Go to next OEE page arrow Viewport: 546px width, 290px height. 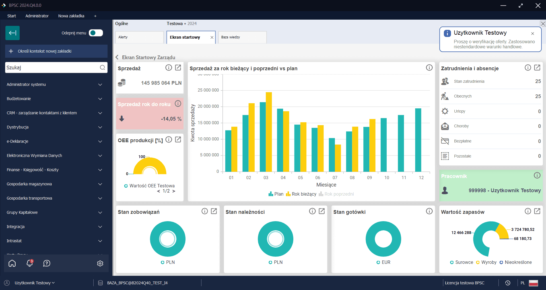[x=174, y=191]
